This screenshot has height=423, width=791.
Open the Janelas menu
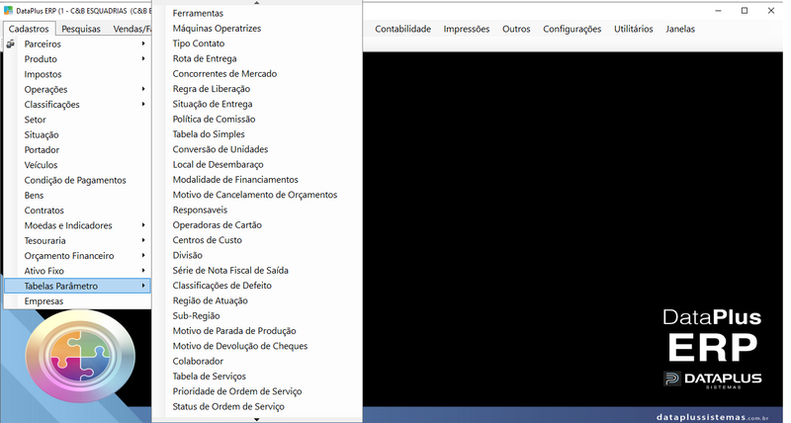pyautogui.click(x=680, y=29)
